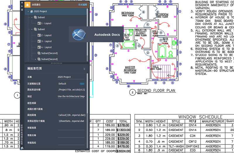
Task: Click the DHP1042 reference cell
Action: point(192,146)
